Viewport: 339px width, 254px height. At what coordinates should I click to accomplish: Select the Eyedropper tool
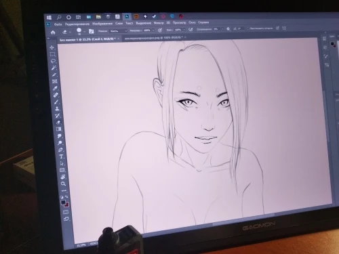[x=55, y=88]
